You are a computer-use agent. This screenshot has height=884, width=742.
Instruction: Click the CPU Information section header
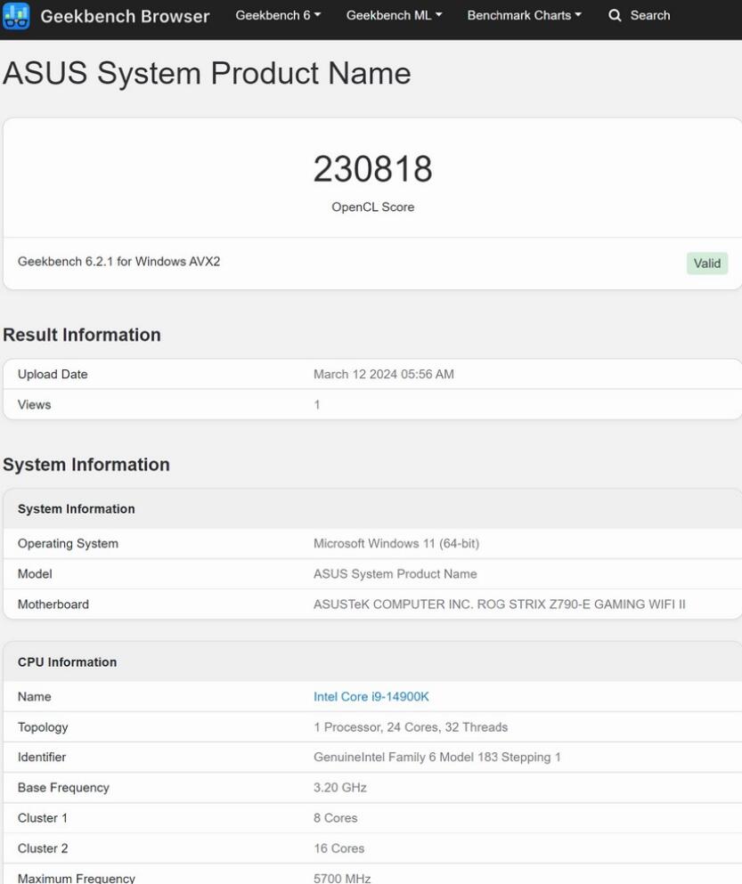tap(67, 662)
